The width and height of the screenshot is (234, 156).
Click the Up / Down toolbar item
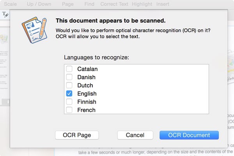(39, 4)
